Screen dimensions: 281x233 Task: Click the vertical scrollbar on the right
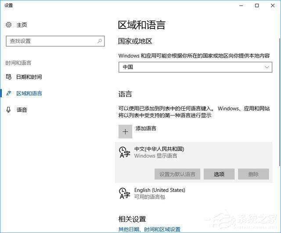(280, 102)
